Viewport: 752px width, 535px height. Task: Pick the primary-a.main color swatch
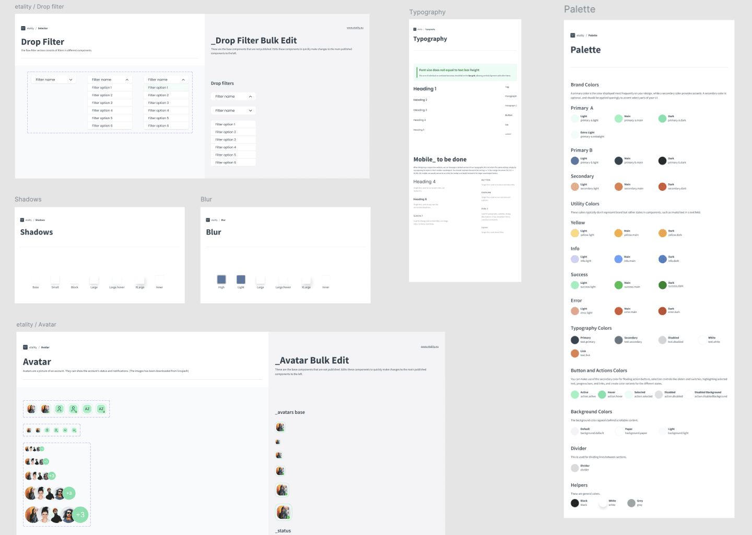tap(618, 119)
